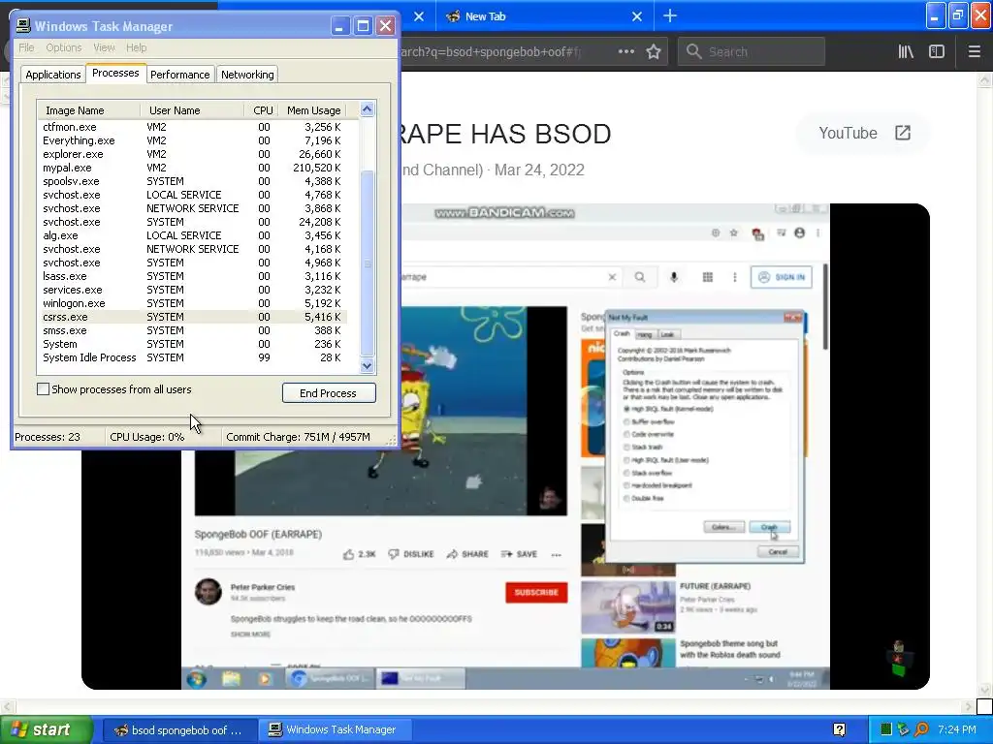Sort processes by User Name column
993x744 pixels.
pos(192,110)
